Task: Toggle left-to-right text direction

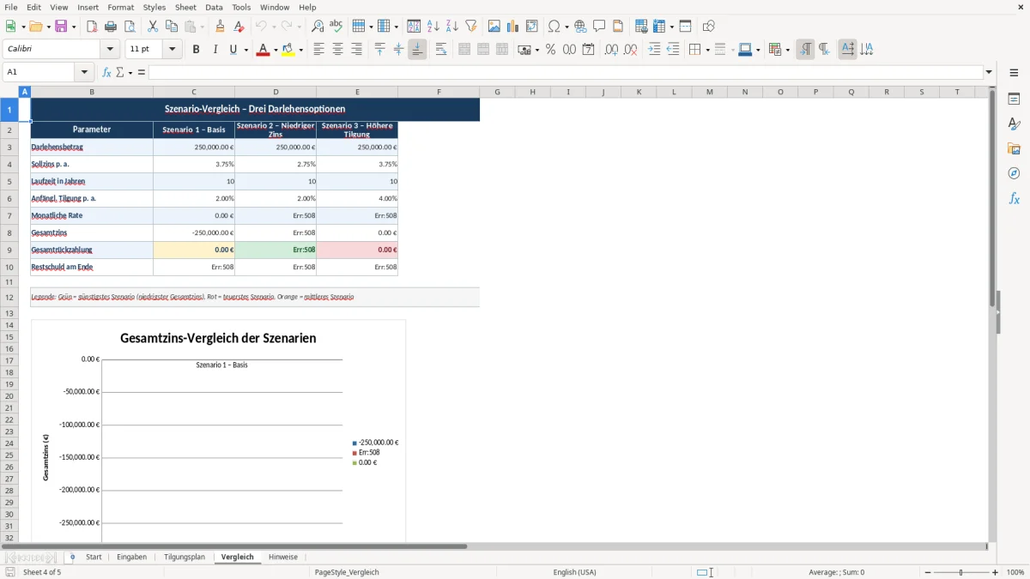Action: tap(805, 50)
